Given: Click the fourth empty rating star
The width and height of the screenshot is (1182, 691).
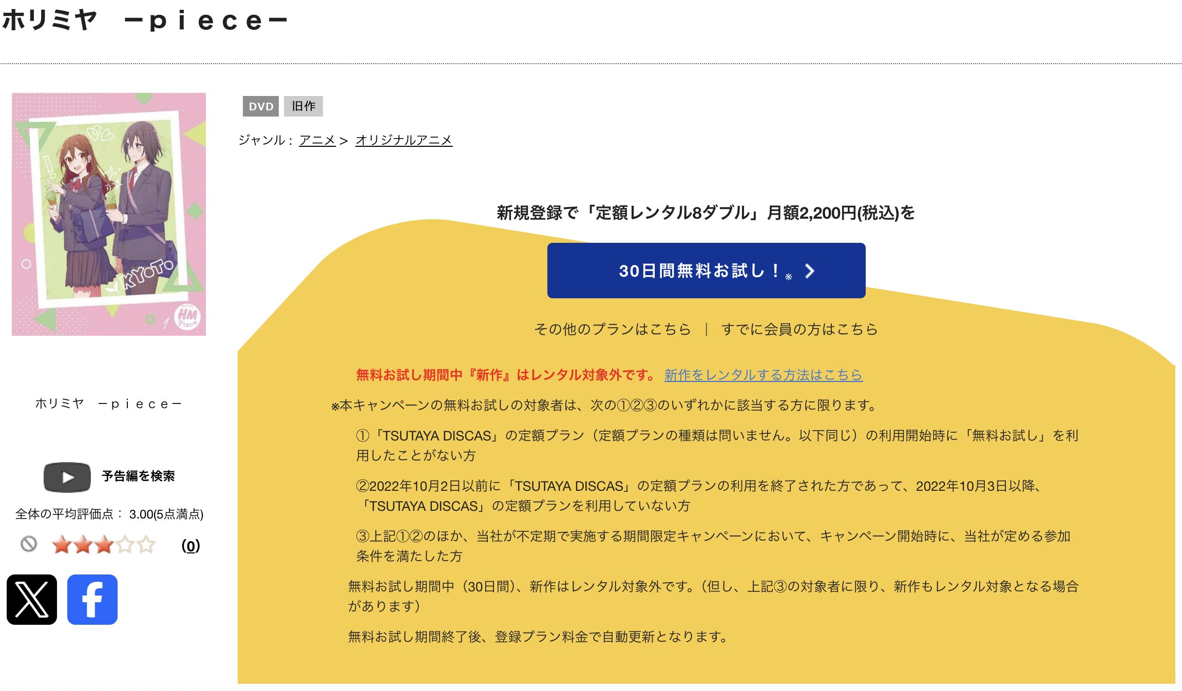Looking at the screenshot, I should (x=125, y=544).
